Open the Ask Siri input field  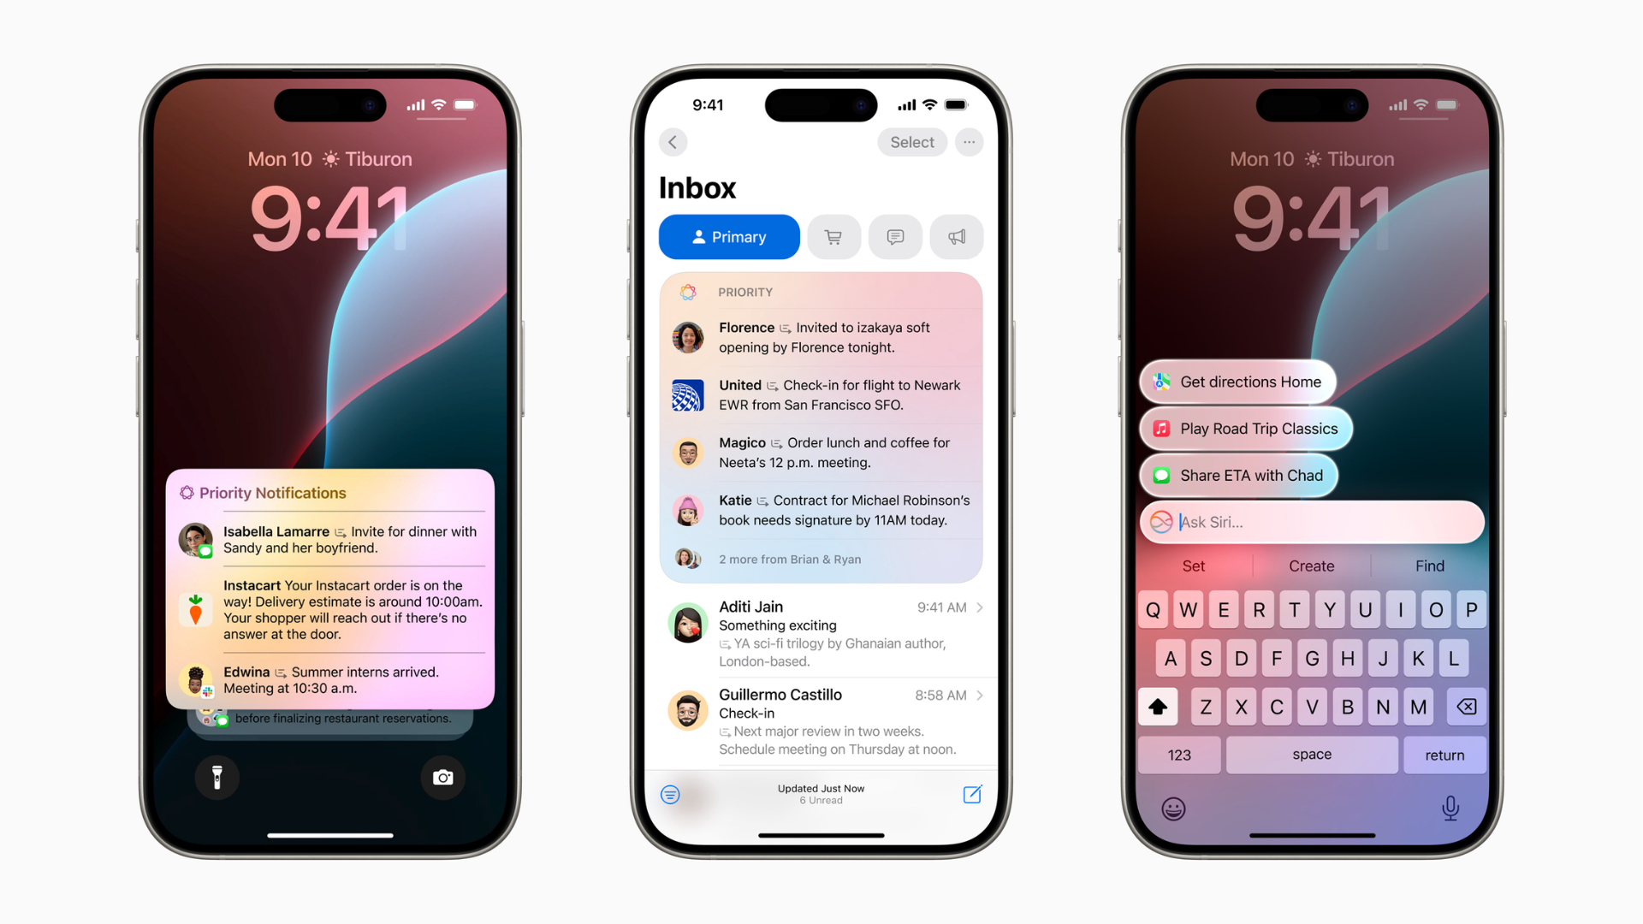(x=1313, y=521)
